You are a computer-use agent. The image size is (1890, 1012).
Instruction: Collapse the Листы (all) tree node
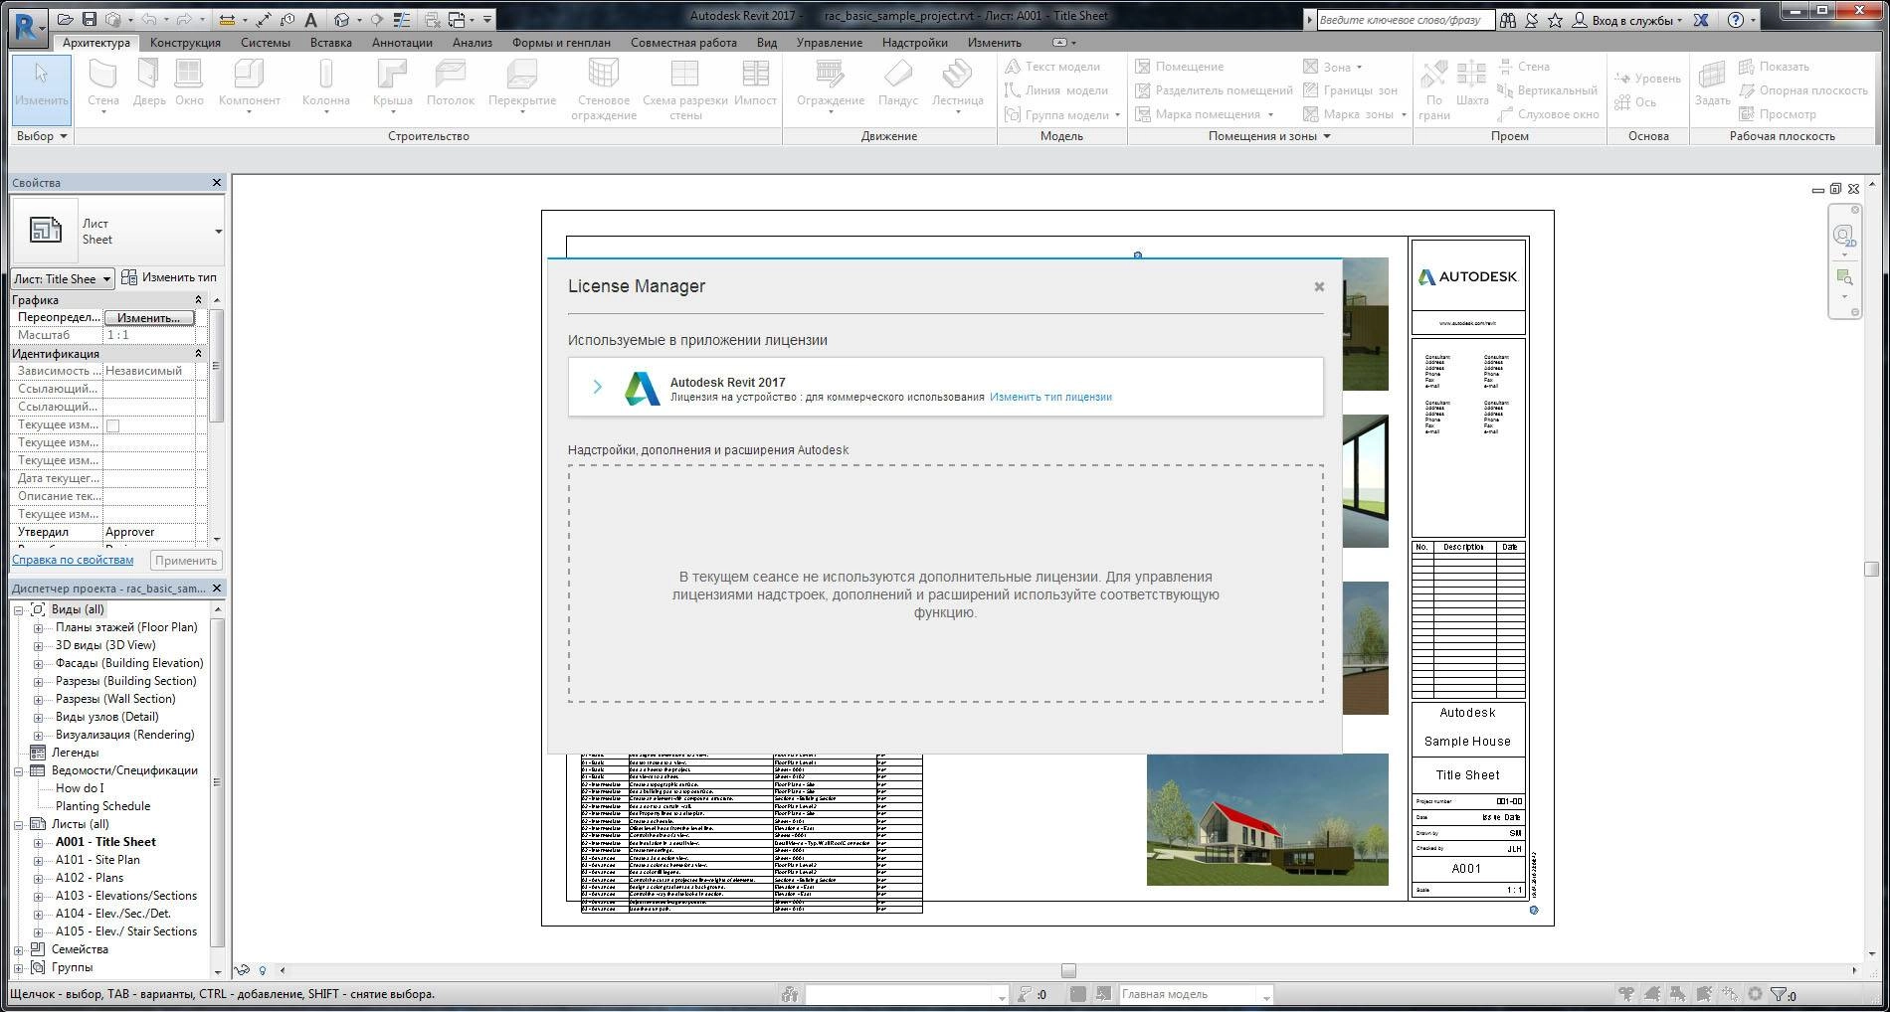(x=18, y=824)
